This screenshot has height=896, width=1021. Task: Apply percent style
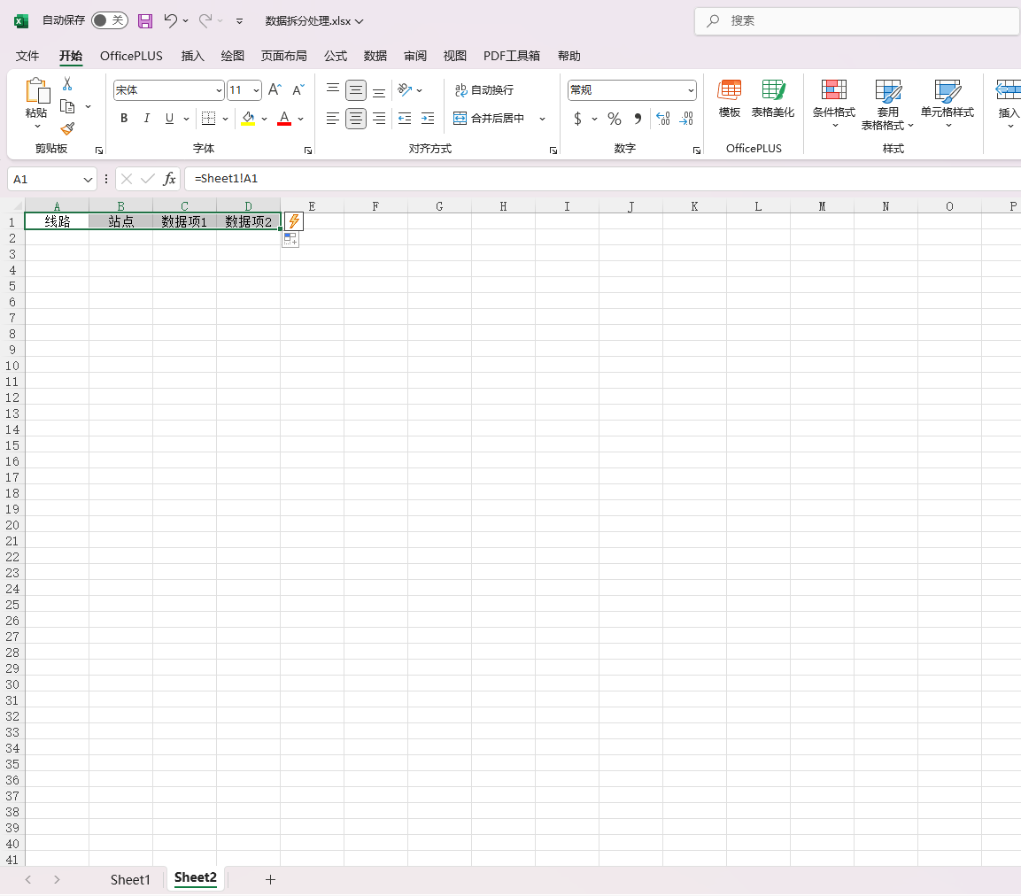[x=614, y=119]
